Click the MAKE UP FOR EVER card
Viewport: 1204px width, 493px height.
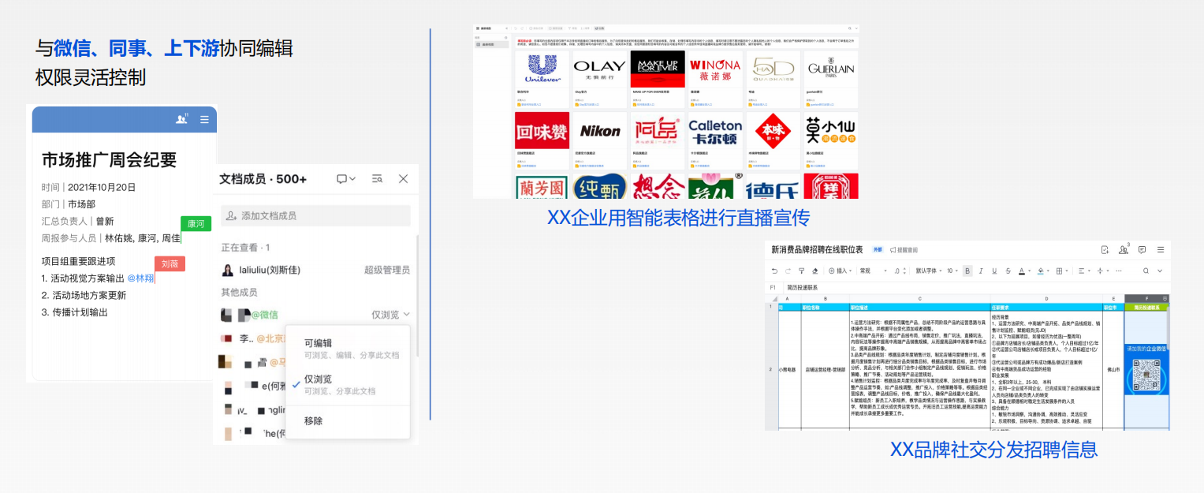pos(657,79)
